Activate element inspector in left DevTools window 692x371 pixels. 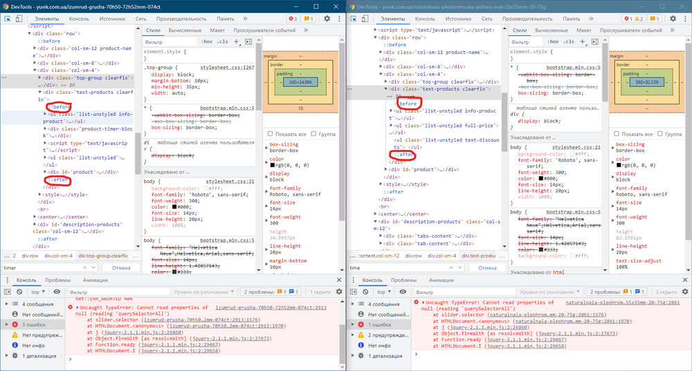tap(8, 19)
